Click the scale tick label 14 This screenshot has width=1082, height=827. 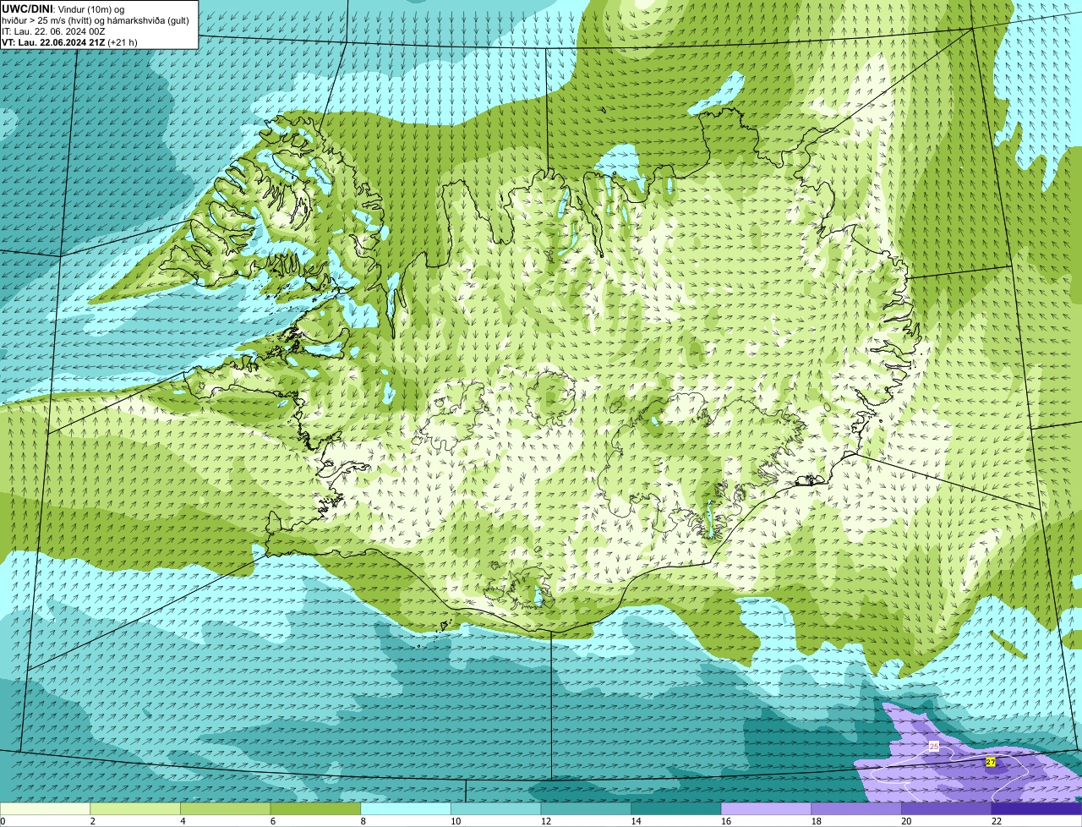636,821
